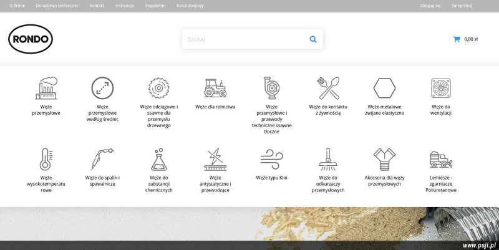Select the diameter arrows circle icon

click(102, 88)
